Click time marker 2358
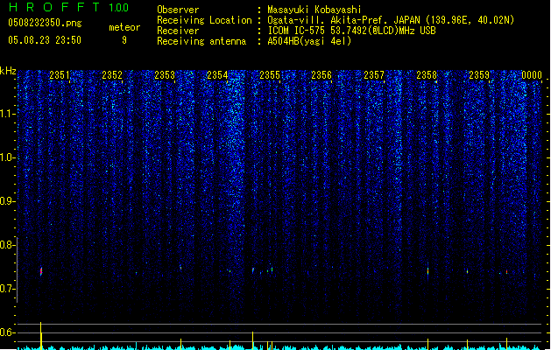This screenshot has width=551, height=350. click(x=427, y=75)
